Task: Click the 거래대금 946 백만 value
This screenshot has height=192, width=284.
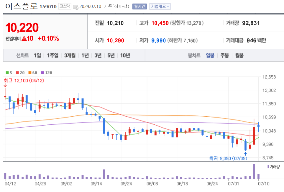Action: pyautogui.click(x=256, y=40)
